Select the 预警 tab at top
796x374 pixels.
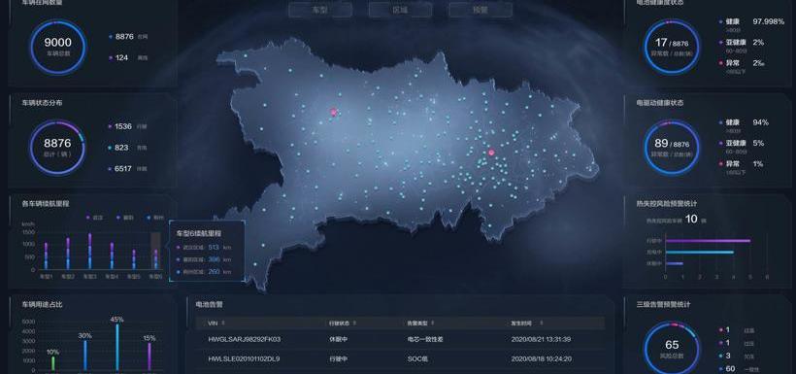tap(481, 10)
